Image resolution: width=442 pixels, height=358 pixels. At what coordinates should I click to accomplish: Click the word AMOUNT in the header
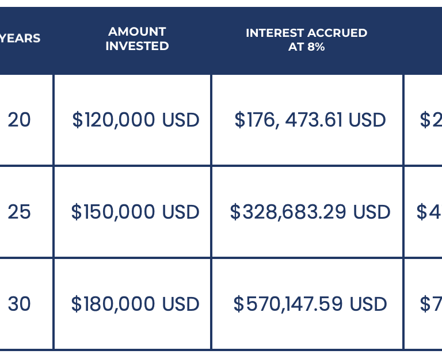[137, 32]
